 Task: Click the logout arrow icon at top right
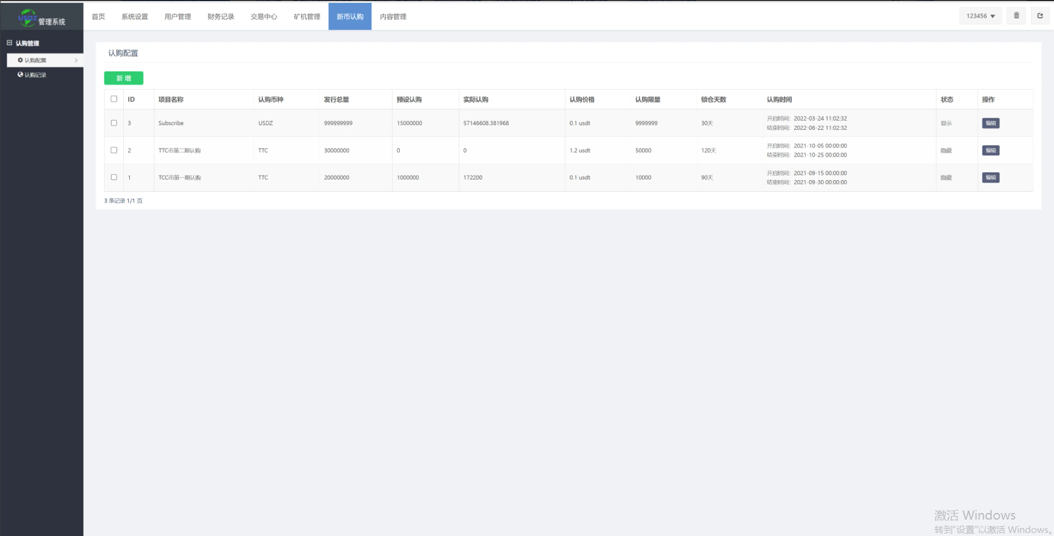pyautogui.click(x=1040, y=16)
